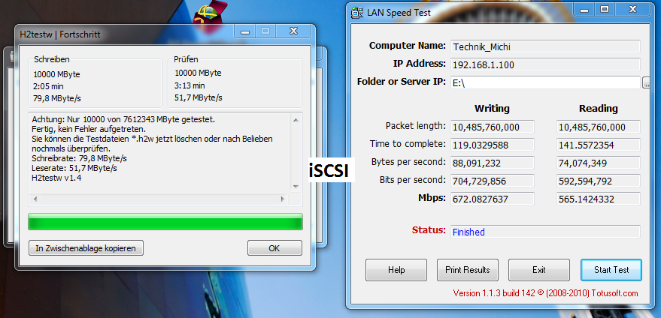Viewport: 661px width, 318px height.
Task: Open the folder browse ellipsis button
Action: pyautogui.click(x=646, y=82)
